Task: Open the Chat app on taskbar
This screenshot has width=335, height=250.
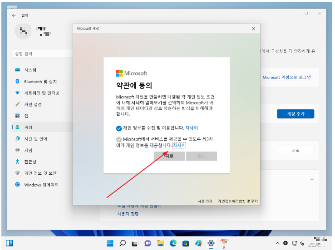Action: click(x=148, y=243)
